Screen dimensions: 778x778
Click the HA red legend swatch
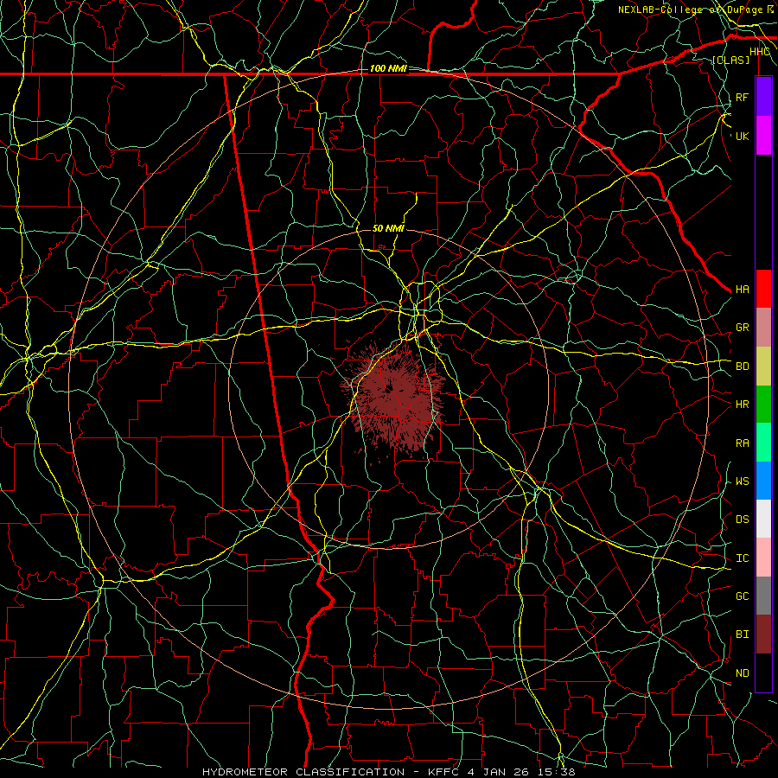763,289
